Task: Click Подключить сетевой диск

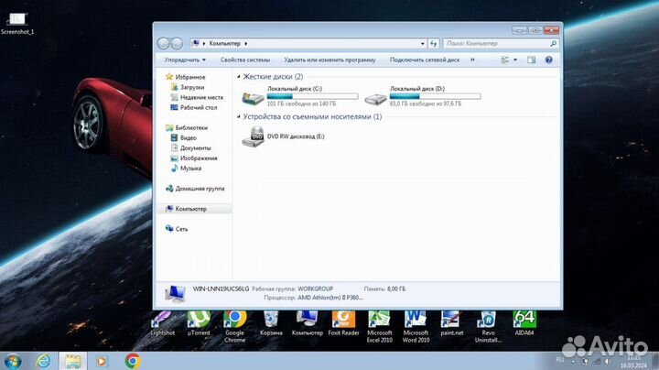Action: [425, 60]
